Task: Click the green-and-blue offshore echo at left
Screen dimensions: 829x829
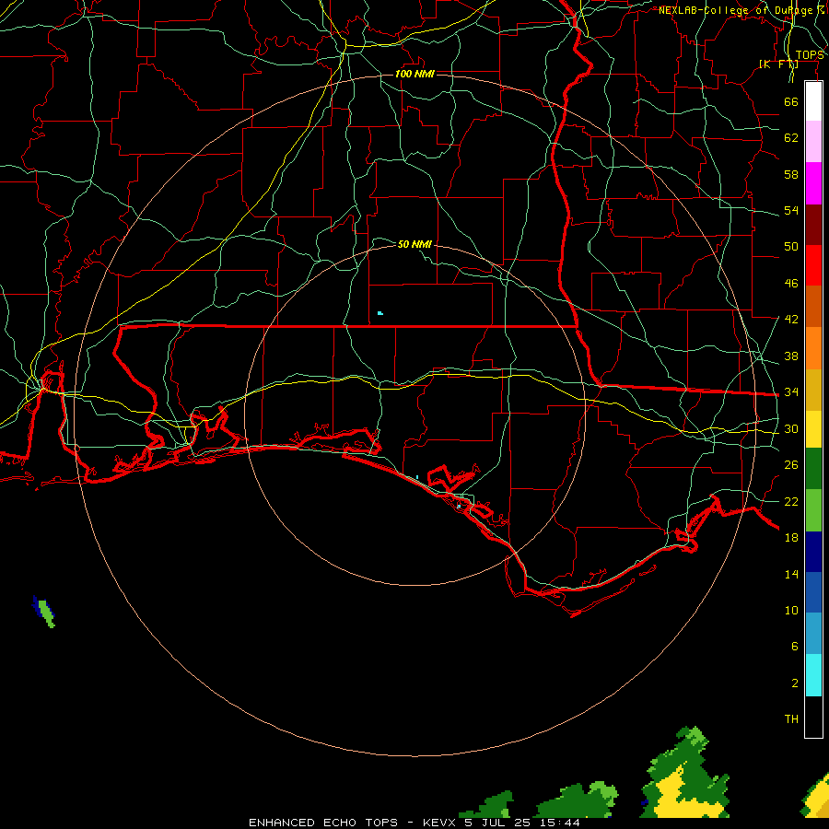Action: 44,612
